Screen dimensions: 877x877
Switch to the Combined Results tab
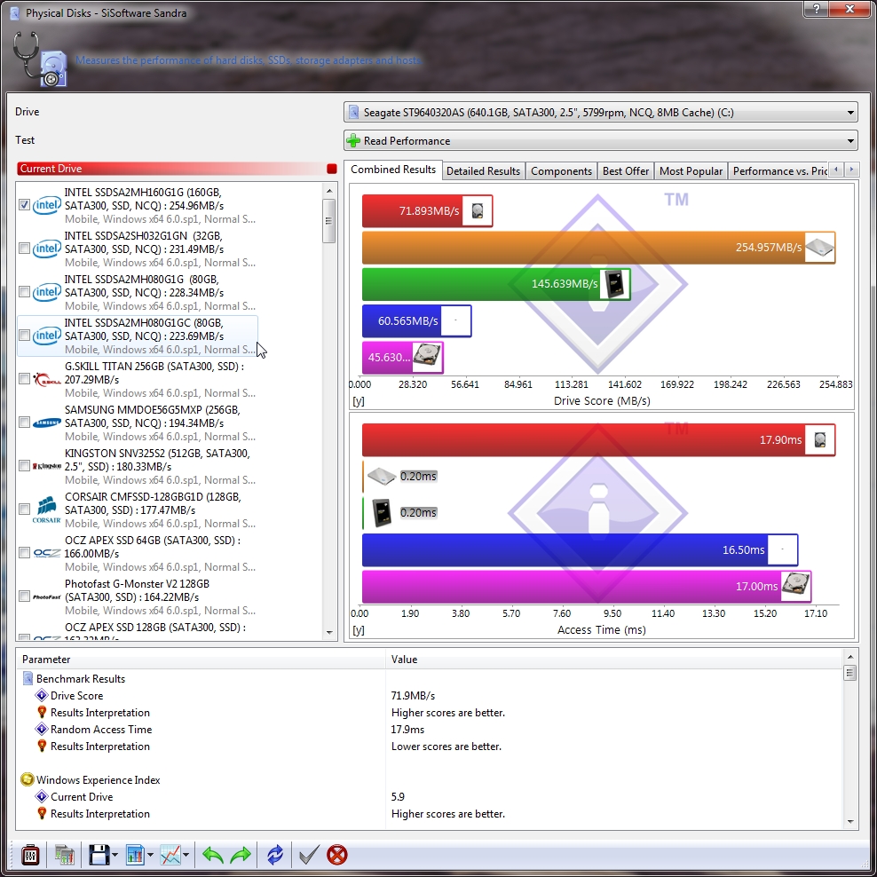point(393,170)
